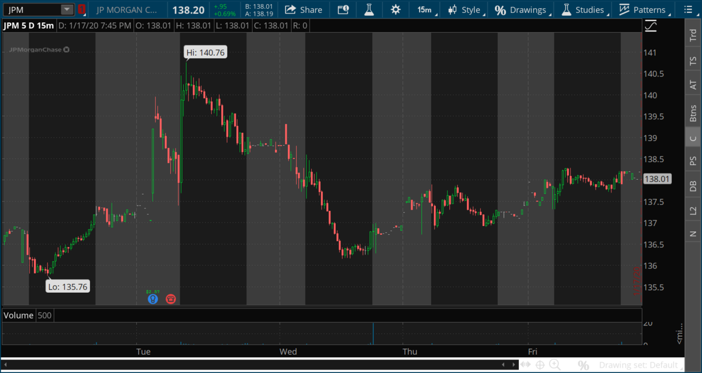702x373 pixels.
Task: Click the curve scale icon above price axis
Action: click(651, 26)
